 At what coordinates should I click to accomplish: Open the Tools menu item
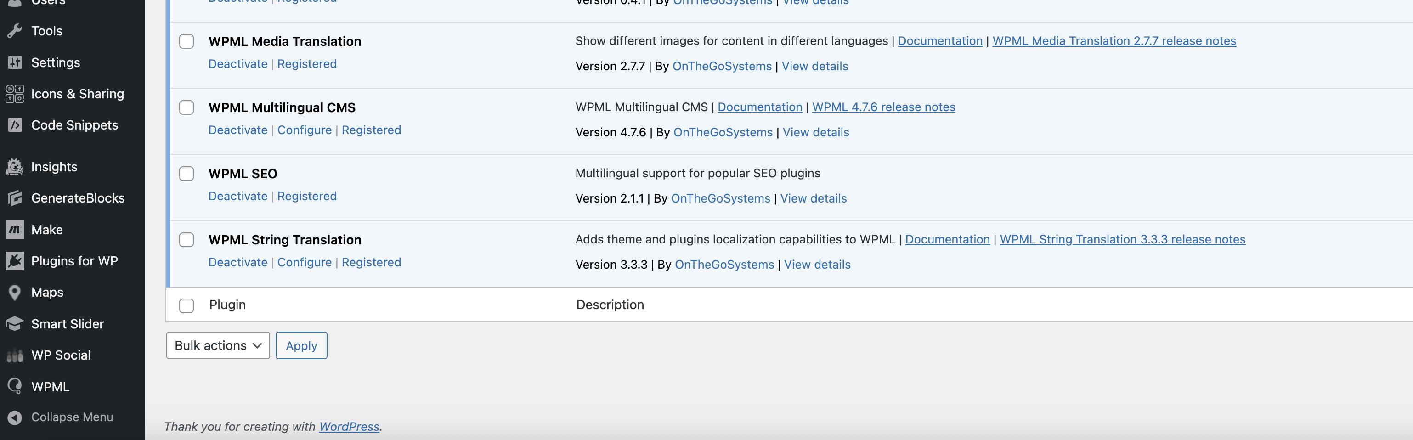[46, 31]
